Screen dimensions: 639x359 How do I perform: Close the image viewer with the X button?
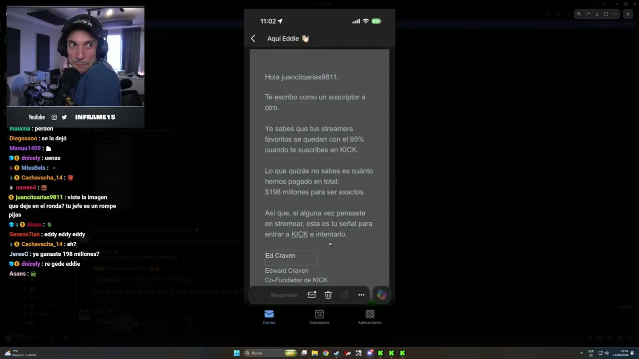click(x=628, y=14)
